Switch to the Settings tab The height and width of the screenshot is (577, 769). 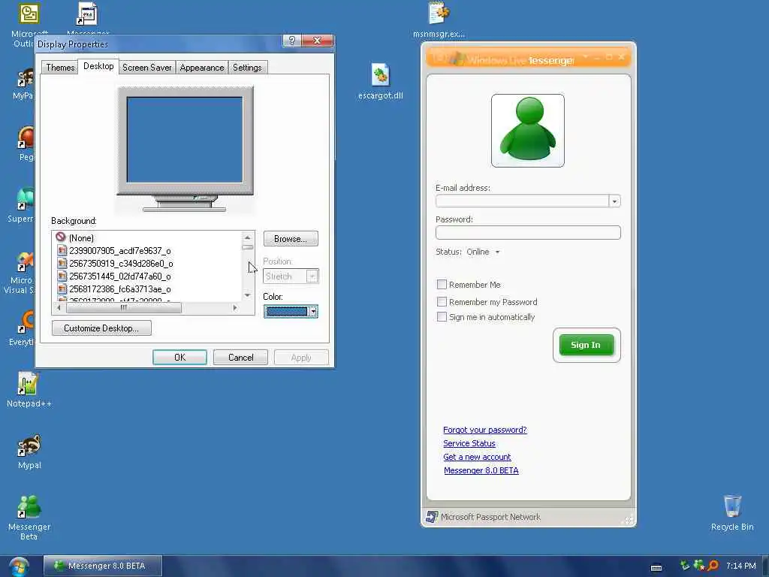tap(247, 67)
